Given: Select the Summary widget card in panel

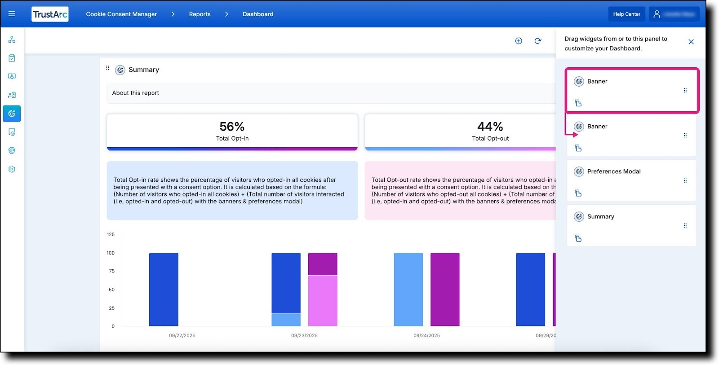Looking at the screenshot, I should point(631,225).
